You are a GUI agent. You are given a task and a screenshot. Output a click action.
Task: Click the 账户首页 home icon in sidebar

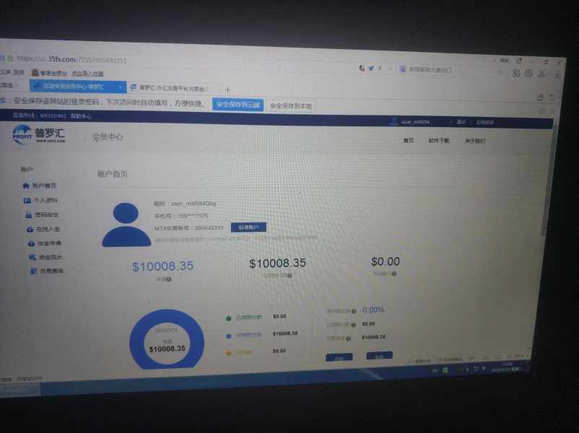(26, 185)
